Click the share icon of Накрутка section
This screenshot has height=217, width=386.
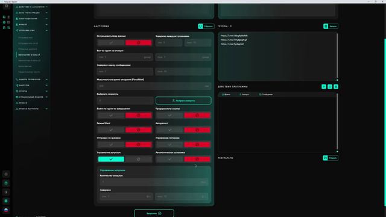tap(17, 86)
